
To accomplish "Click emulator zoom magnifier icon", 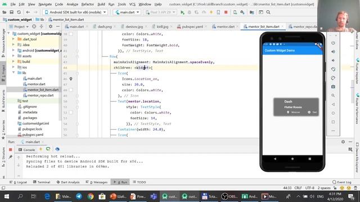I will (333, 95).
